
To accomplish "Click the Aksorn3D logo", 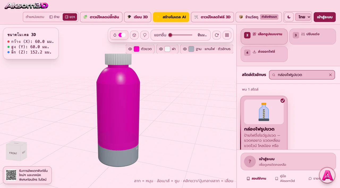I will click(x=26, y=6).
